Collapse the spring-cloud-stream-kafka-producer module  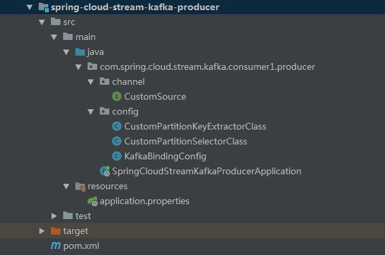tap(29, 7)
